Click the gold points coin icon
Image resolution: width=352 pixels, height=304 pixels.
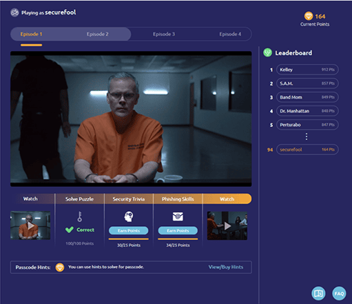[309, 16]
